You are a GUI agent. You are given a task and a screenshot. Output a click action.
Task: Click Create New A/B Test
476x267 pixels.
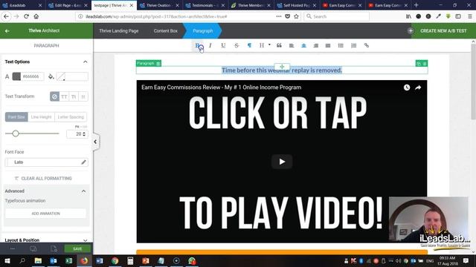[443, 31]
